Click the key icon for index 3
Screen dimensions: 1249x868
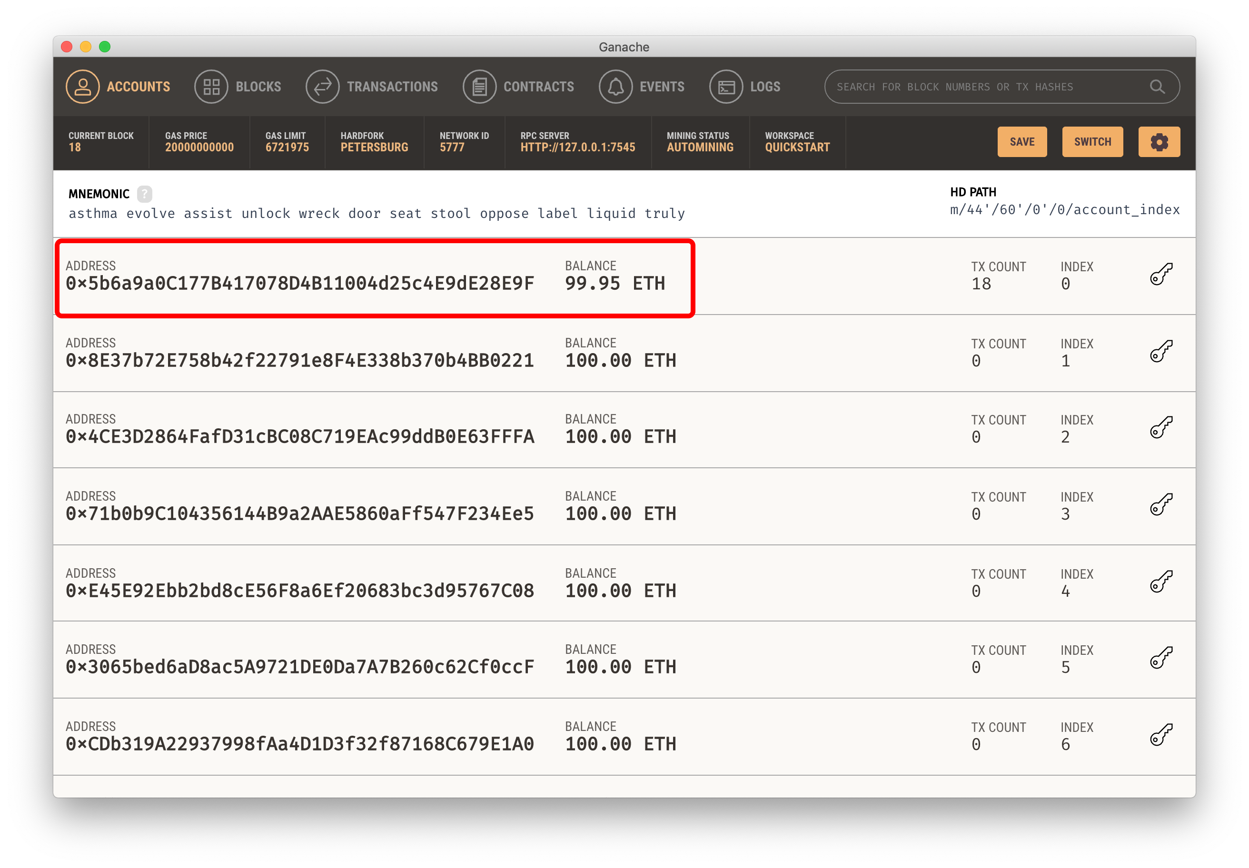[x=1161, y=505]
